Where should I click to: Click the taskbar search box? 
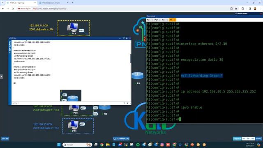[77, 145]
